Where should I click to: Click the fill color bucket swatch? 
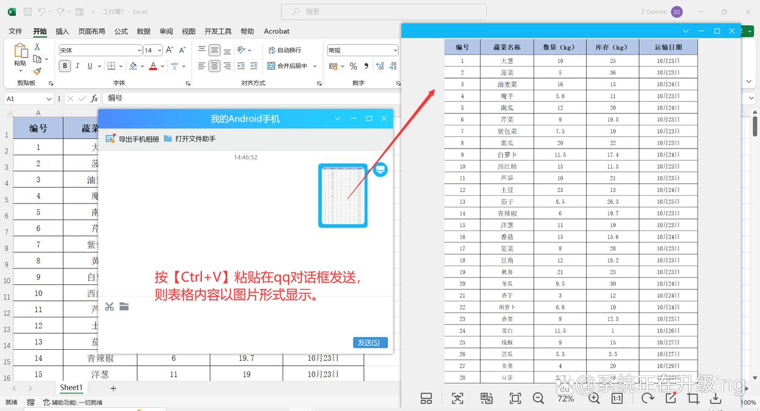[x=133, y=66]
